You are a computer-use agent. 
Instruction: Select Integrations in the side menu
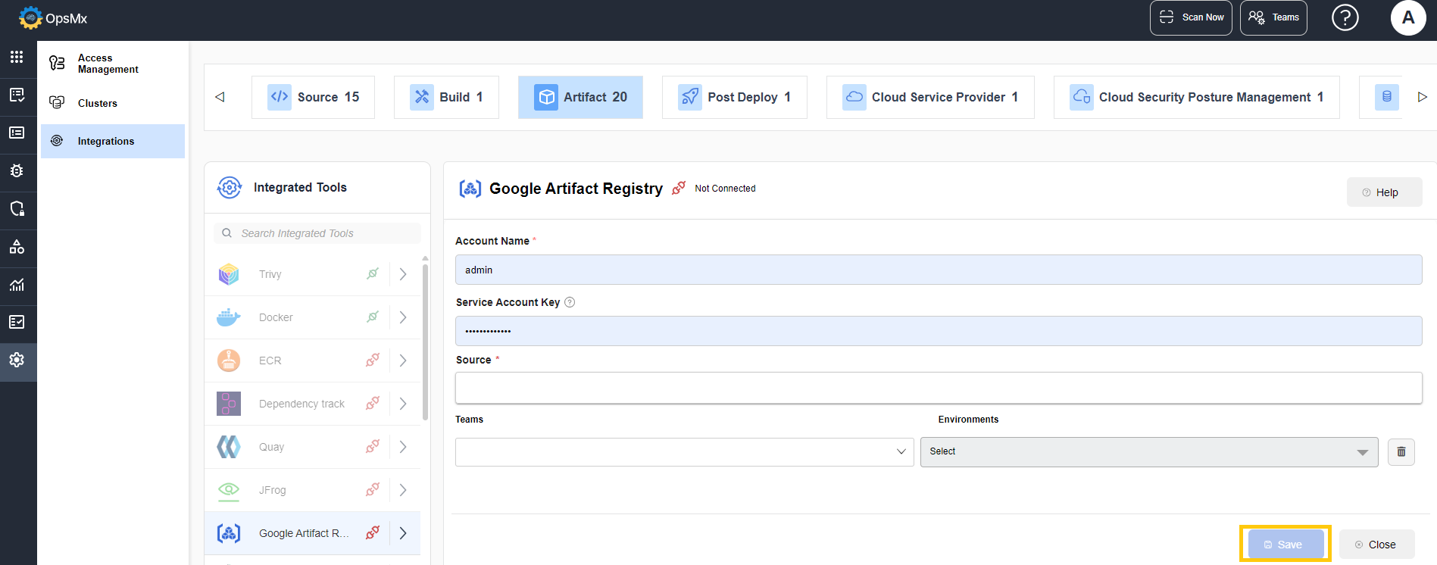[106, 142]
